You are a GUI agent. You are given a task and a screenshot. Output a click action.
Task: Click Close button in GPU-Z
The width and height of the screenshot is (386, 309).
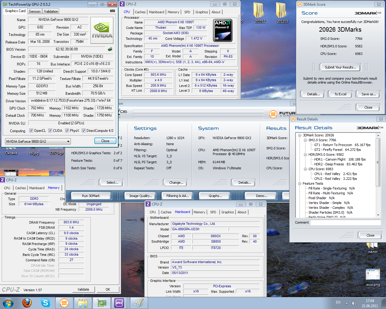[x=105, y=141]
